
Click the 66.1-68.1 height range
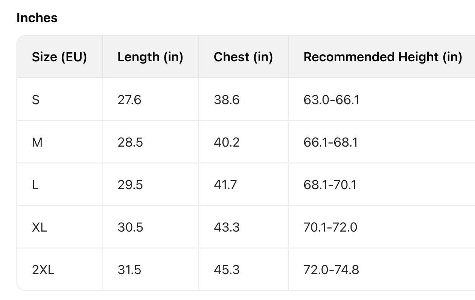(x=330, y=142)
